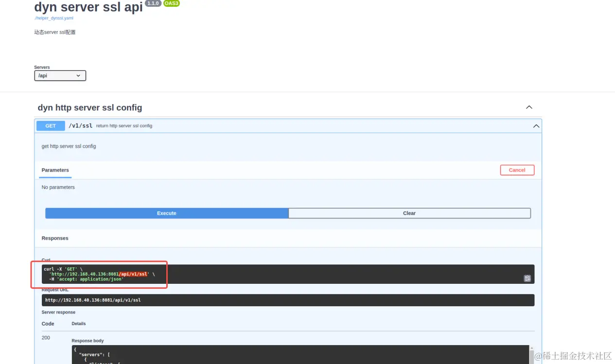Click the Servers label
This screenshot has height=364, width=615.
(42, 68)
